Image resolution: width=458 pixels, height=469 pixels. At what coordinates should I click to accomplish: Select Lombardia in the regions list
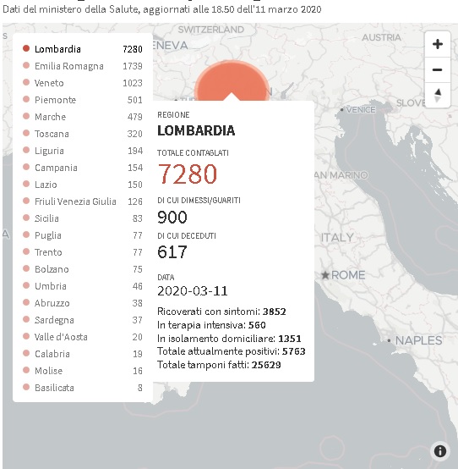click(x=83, y=49)
